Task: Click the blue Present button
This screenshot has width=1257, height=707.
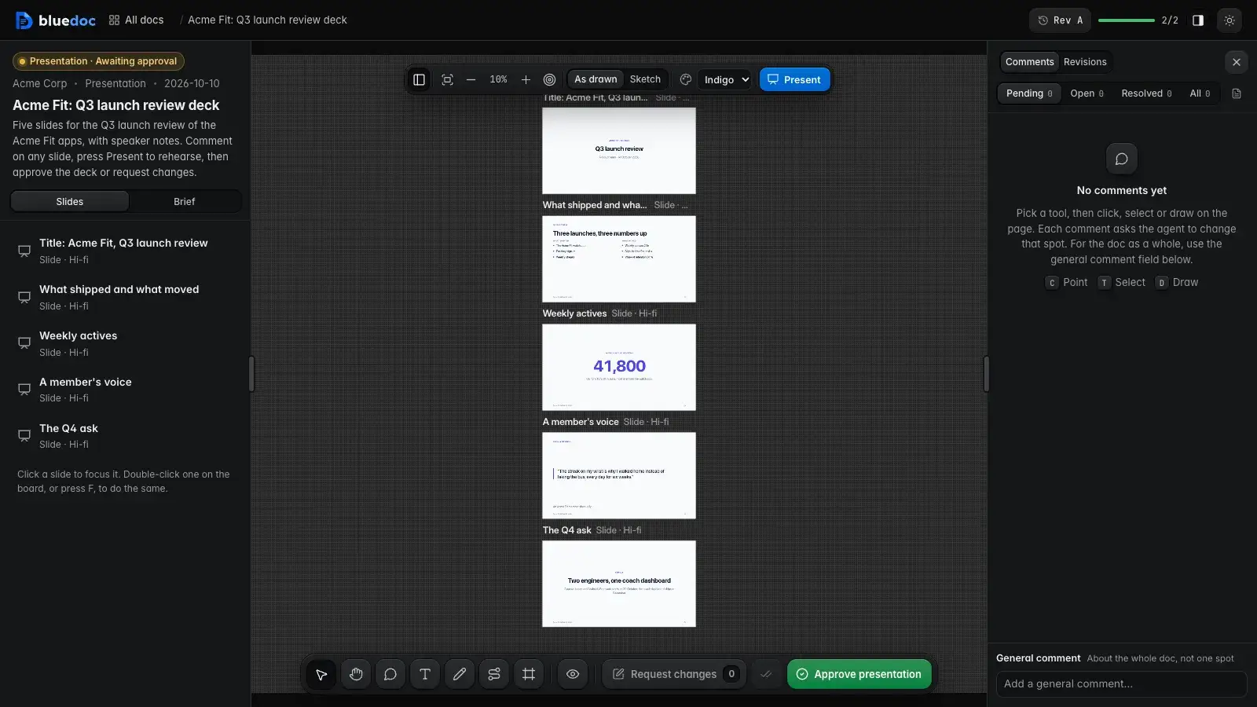Action: pos(794,79)
